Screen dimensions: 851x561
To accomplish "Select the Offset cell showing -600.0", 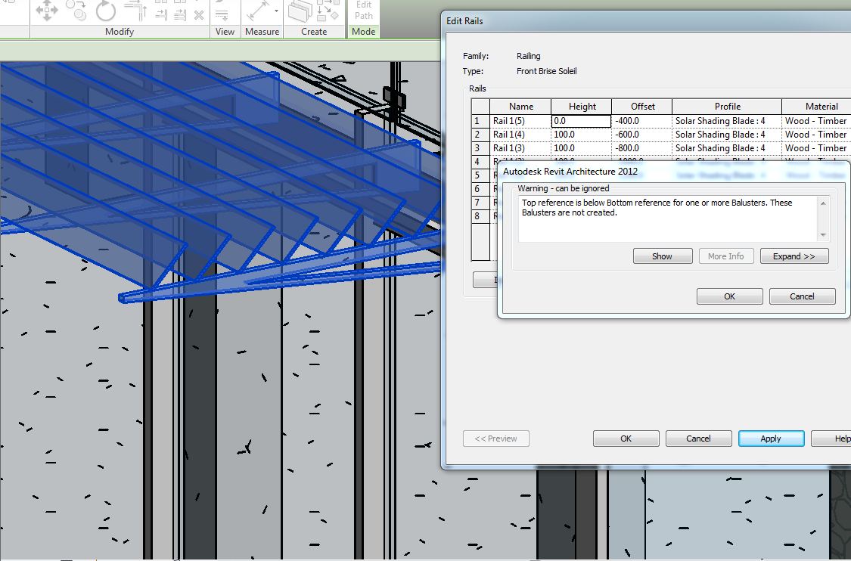I will click(x=641, y=135).
